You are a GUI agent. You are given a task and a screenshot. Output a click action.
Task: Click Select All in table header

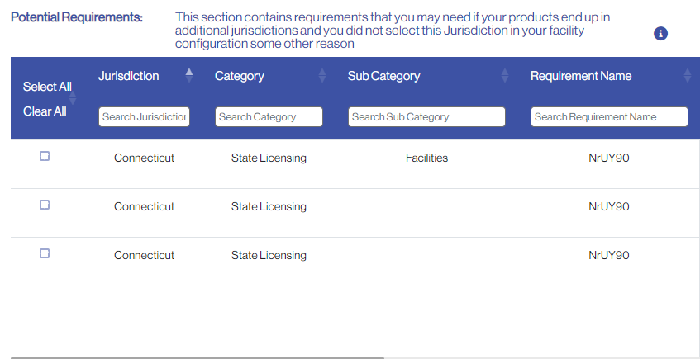pos(47,87)
